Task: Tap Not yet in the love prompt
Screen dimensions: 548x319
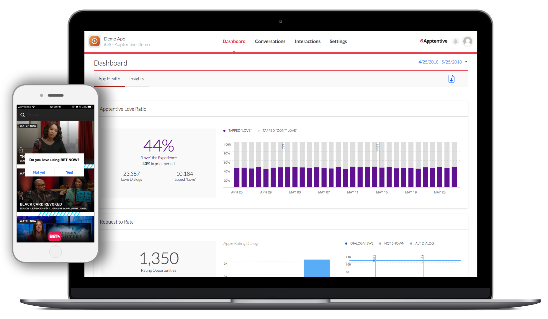Action: coord(39,172)
